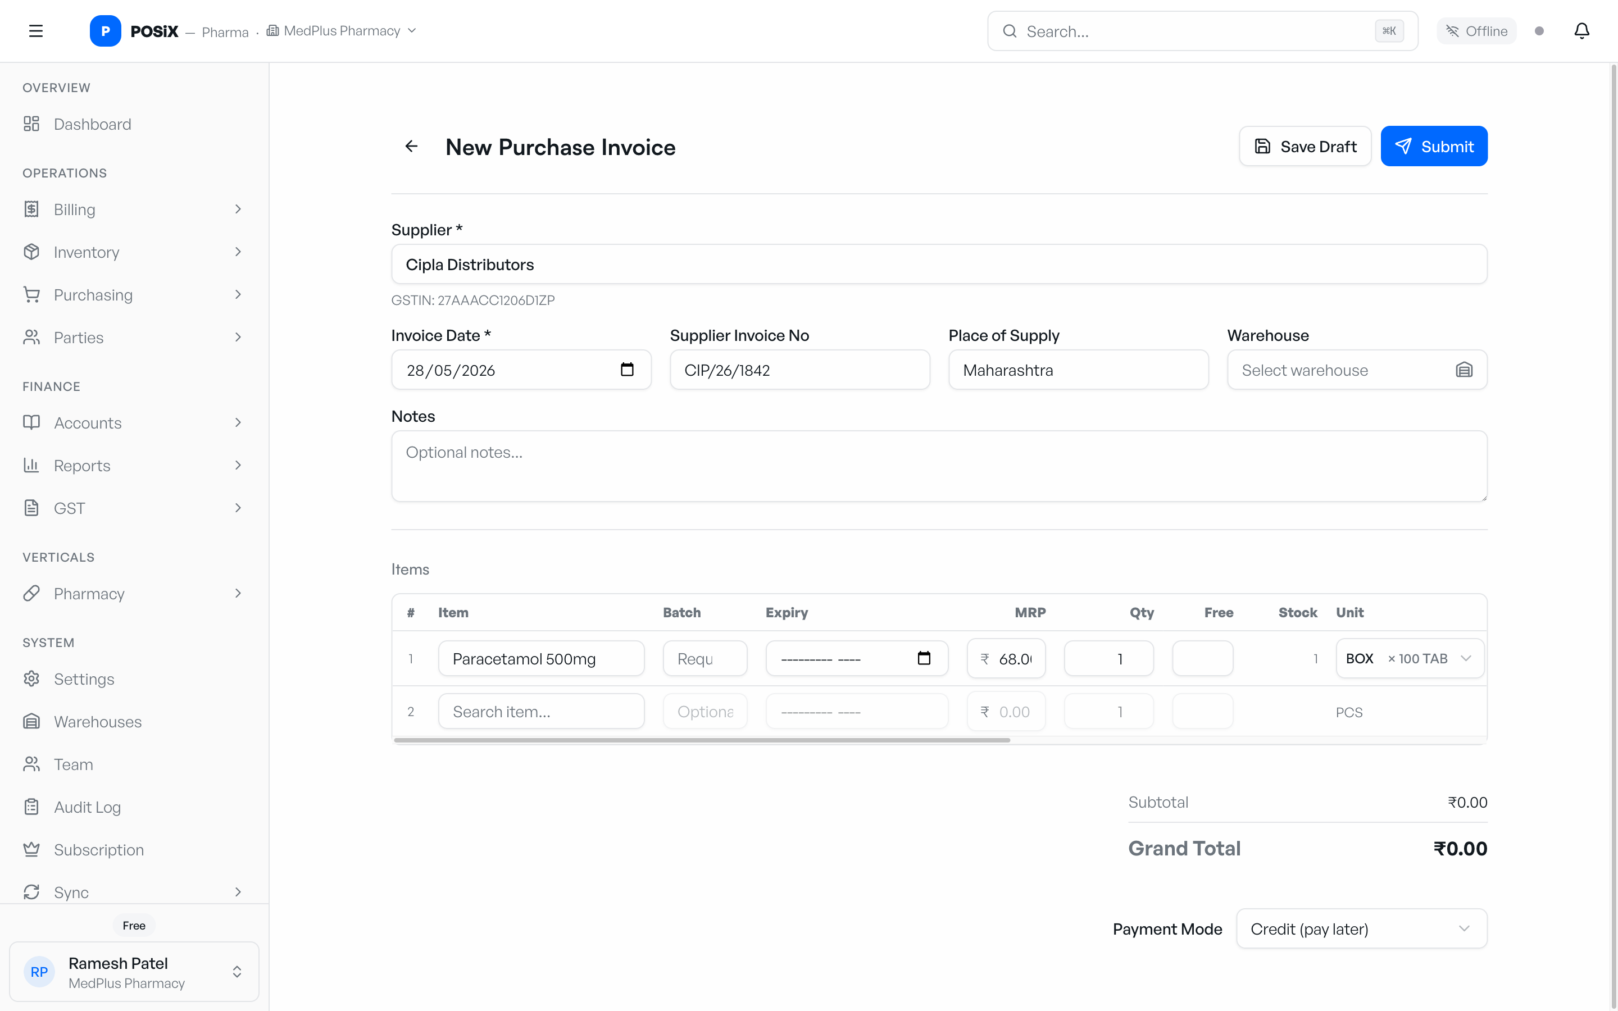The width and height of the screenshot is (1618, 1011).
Task: Click the Place of Supply field
Action: [x=1078, y=370]
